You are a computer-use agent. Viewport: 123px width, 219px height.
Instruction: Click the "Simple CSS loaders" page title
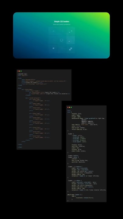61,21
